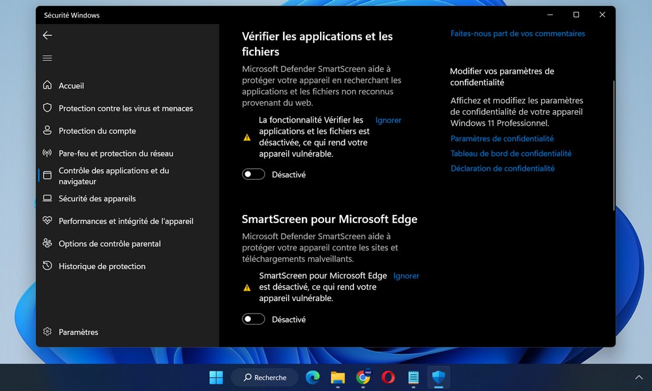Click the gear icon for Paramètres
This screenshot has height=391, width=652.
click(x=48, y=332)
